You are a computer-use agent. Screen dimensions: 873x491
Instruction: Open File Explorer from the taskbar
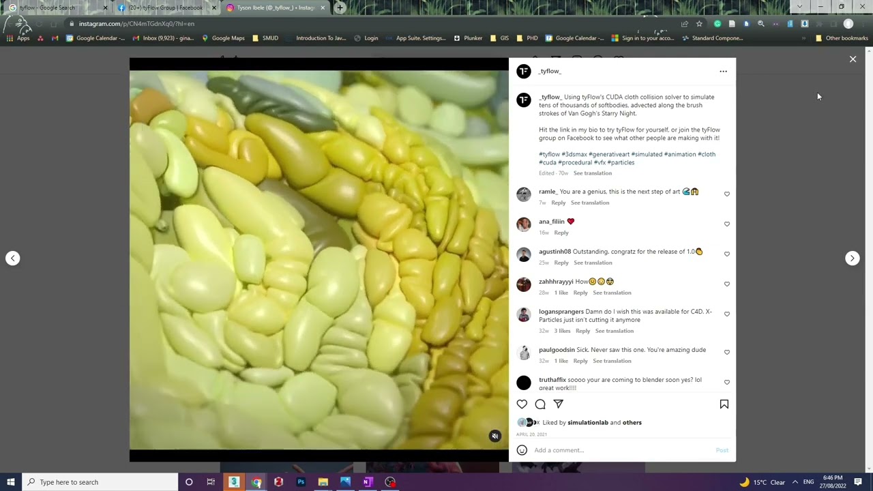[323, 482]
